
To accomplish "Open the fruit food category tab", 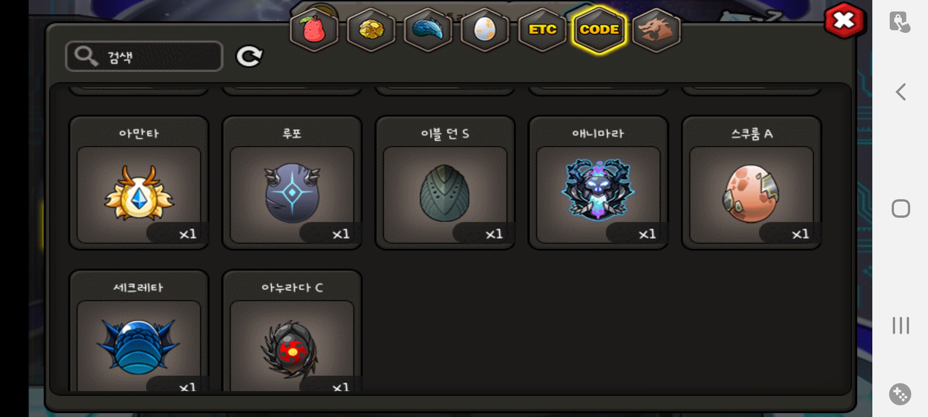I will click(x=314, y=29).
